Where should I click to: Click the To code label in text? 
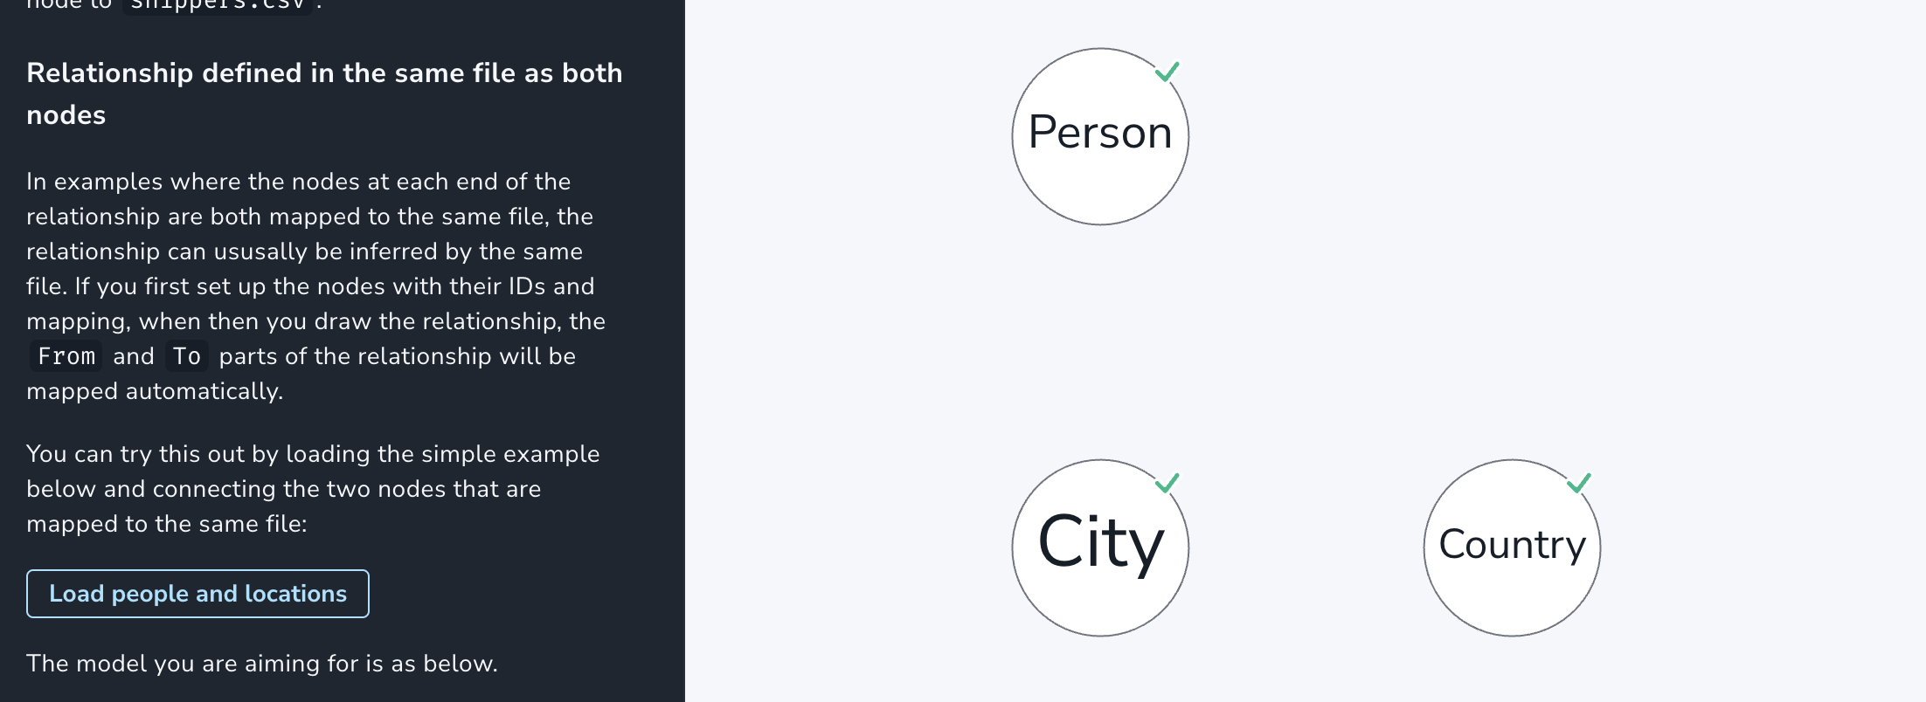click(186, 356)
